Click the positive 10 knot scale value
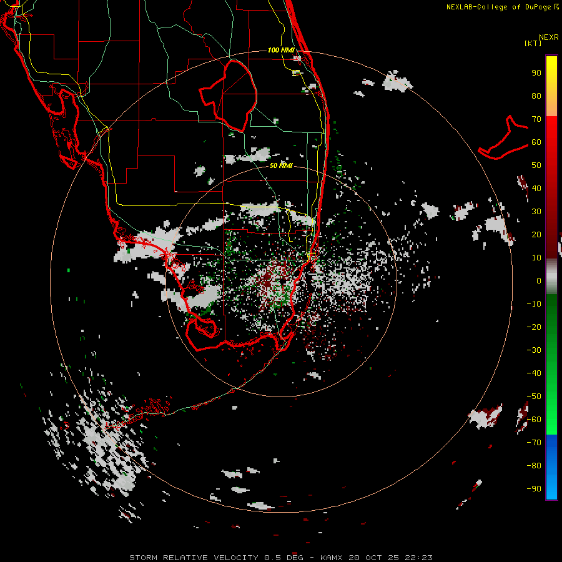562x562 pixels. [x=536, y=258]
